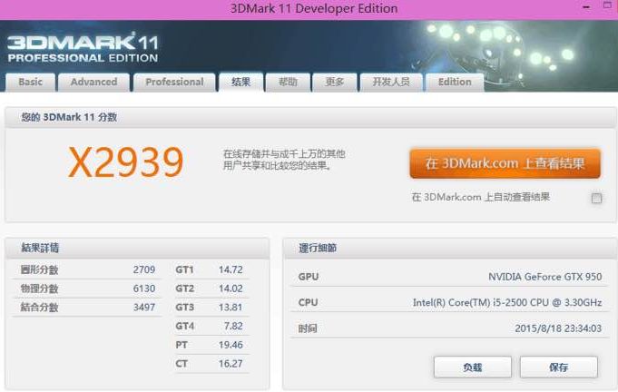Select the Professional tab
The image size is (618, 392).
(174, 82)
